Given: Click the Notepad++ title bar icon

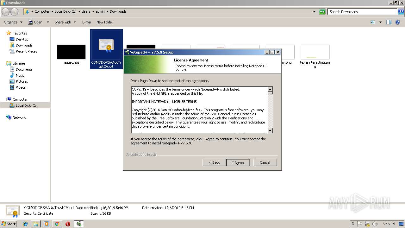Looking at the screenshot, I should click(127, 52).
